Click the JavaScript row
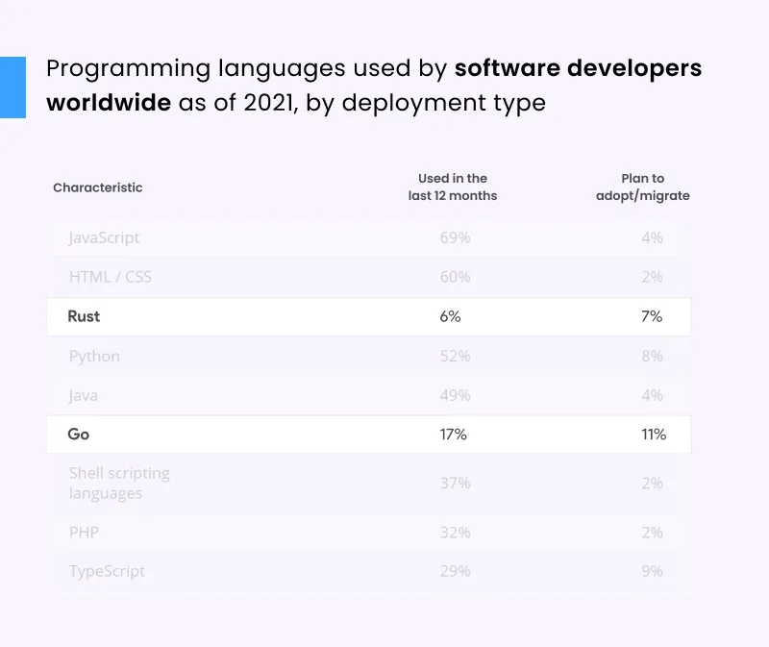 click(369, 237)
